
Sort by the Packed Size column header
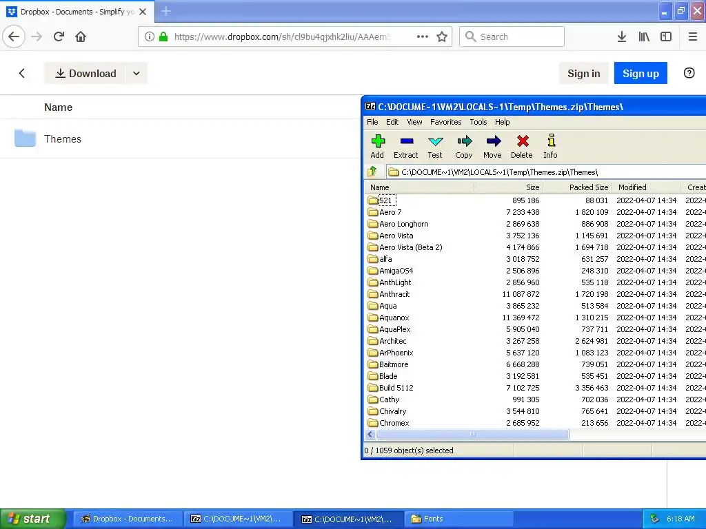pos(578,187)
